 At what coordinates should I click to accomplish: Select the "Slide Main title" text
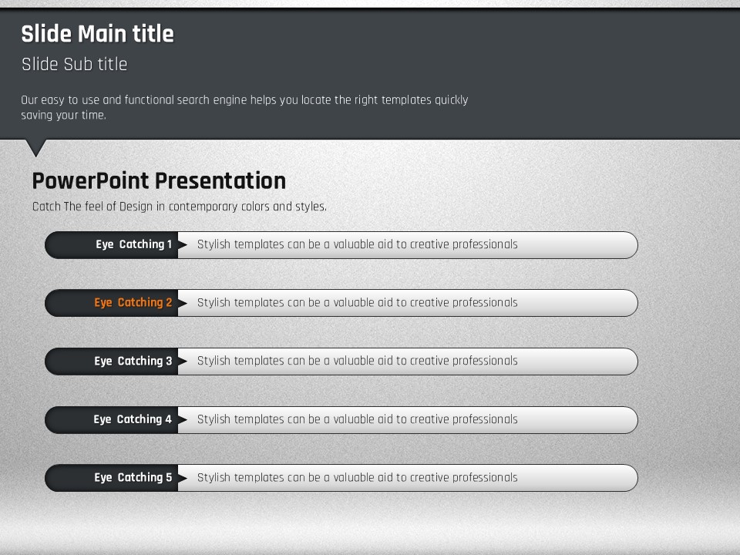pyautogui.click(x=97, y=34)
